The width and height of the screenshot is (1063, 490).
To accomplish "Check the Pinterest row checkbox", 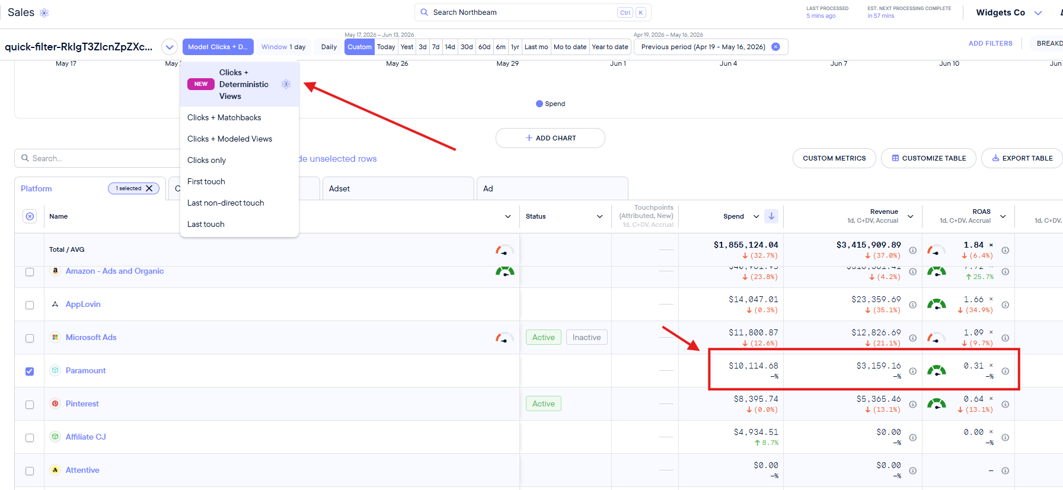I will pos(30,405).
